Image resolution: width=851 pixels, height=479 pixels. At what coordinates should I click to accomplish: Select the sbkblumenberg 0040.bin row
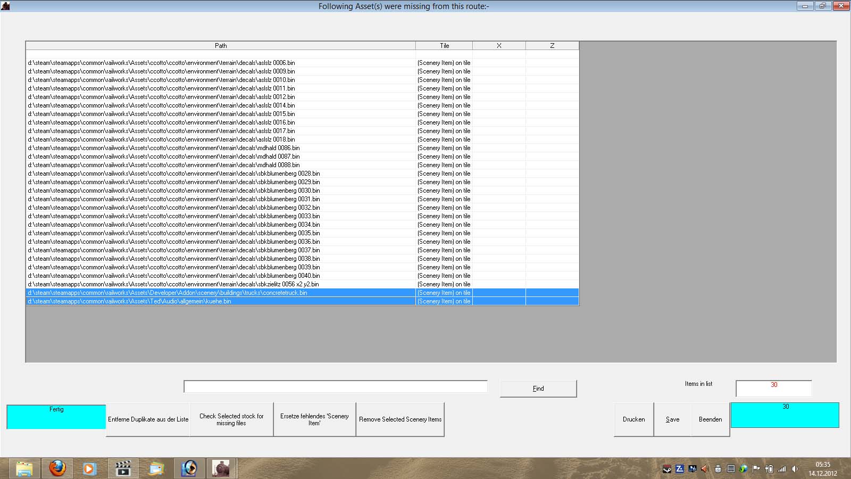click(x=302, y=276)
